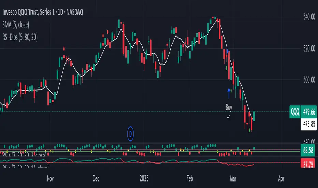
Task: Click the latest green candle at right
Action: (x=254, y=116)
